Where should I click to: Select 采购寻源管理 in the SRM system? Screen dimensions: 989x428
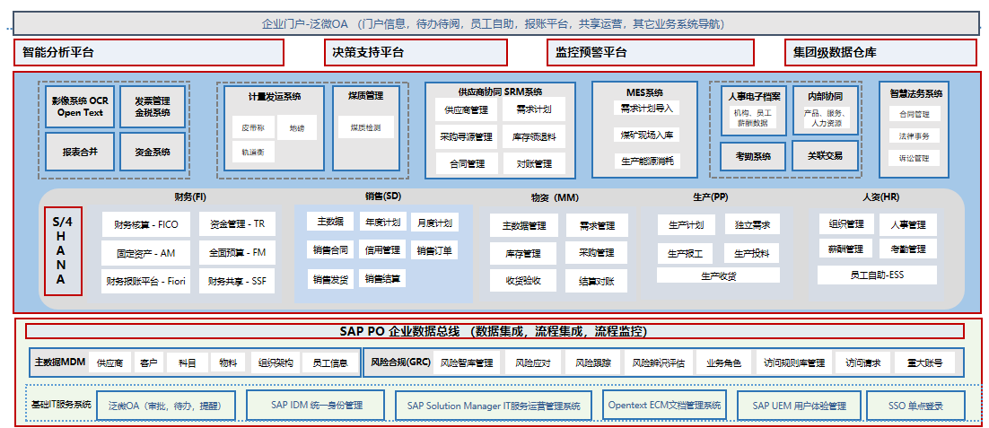[x=466, y=137]
